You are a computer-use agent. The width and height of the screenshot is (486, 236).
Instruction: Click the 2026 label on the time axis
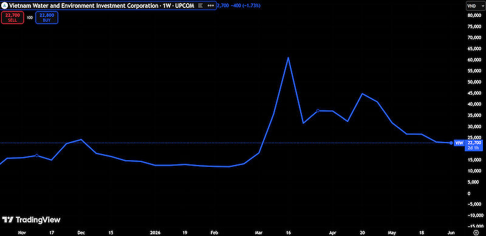point(155,232)
